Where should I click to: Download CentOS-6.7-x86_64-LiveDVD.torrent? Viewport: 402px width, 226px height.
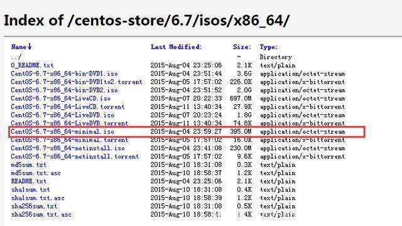pyautogui.click(x=70, y=123)
